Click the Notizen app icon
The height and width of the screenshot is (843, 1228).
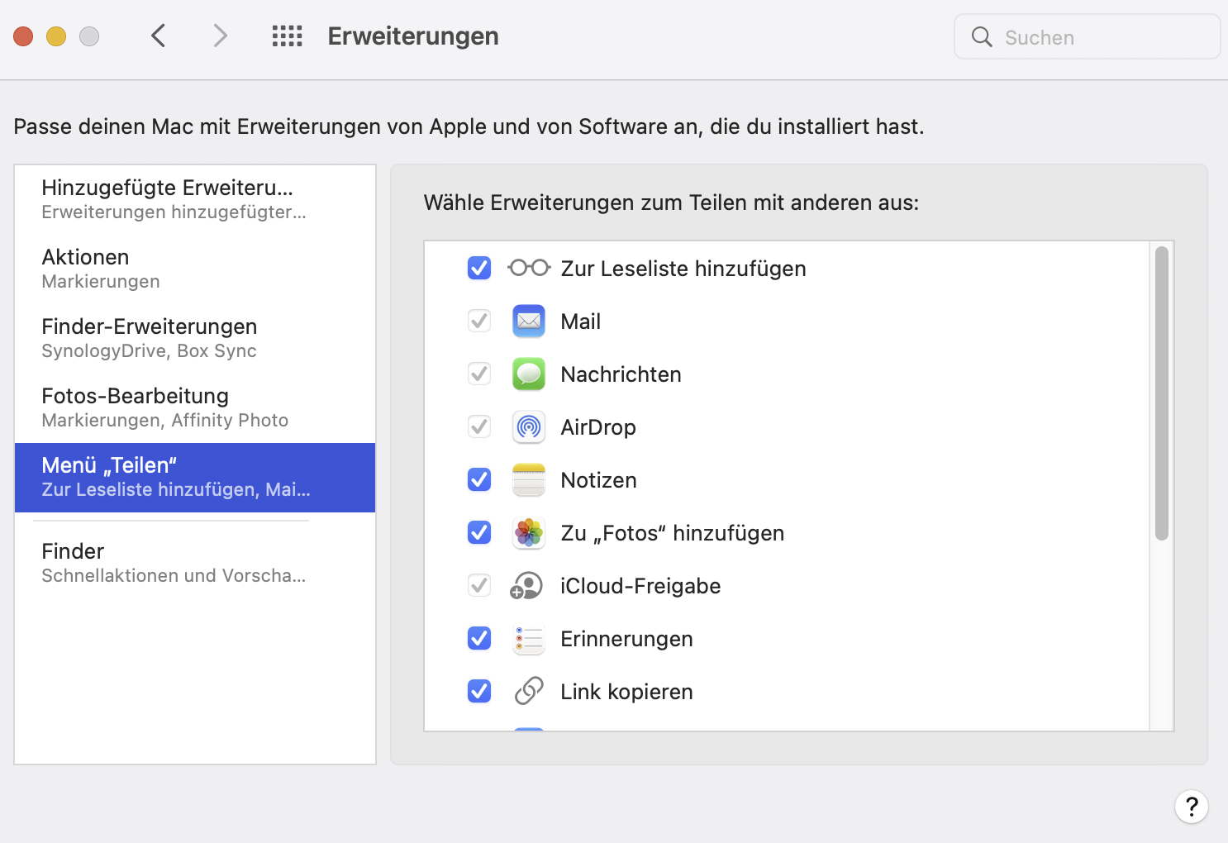[529, 480]
